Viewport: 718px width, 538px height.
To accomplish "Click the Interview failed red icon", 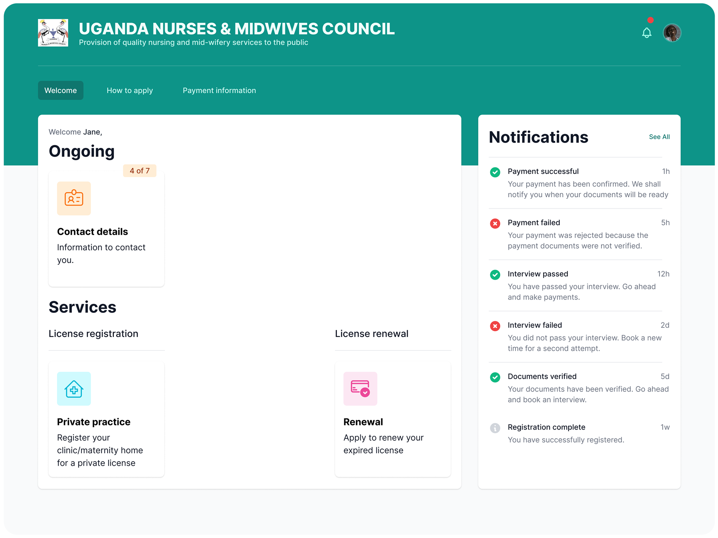I will click(495, 326).
